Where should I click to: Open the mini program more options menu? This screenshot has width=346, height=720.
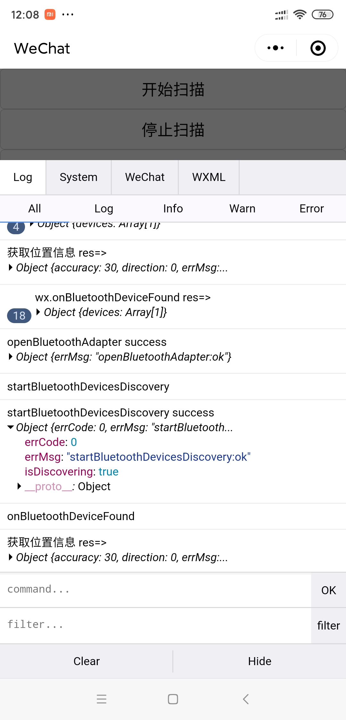click(x=276, y=48)
